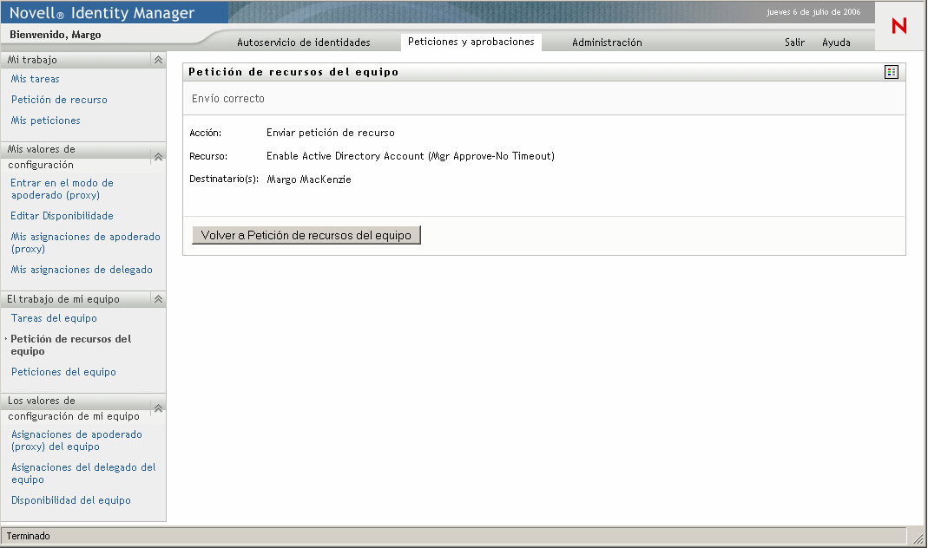Screen dimensions: 928x548
Task: Open Asignaciones del delegado del equipo
Action: pyautogui.click(x=83, y=473)
